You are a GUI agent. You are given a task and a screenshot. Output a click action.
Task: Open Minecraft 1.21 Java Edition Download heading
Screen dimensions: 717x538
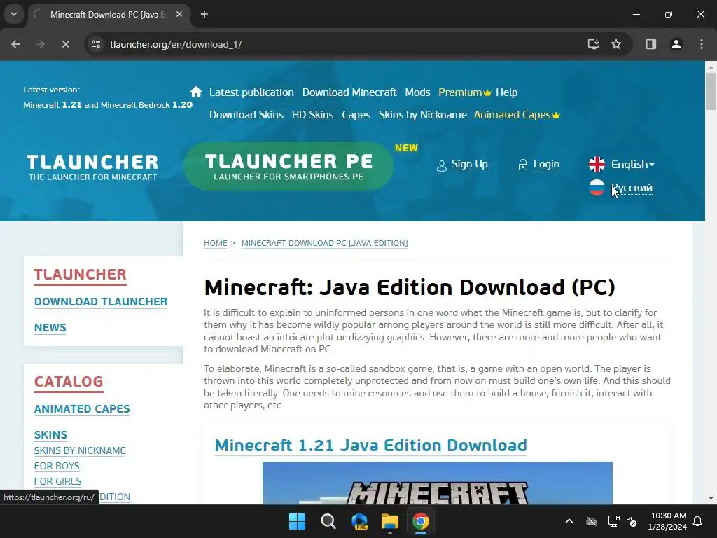coord(371,445)
